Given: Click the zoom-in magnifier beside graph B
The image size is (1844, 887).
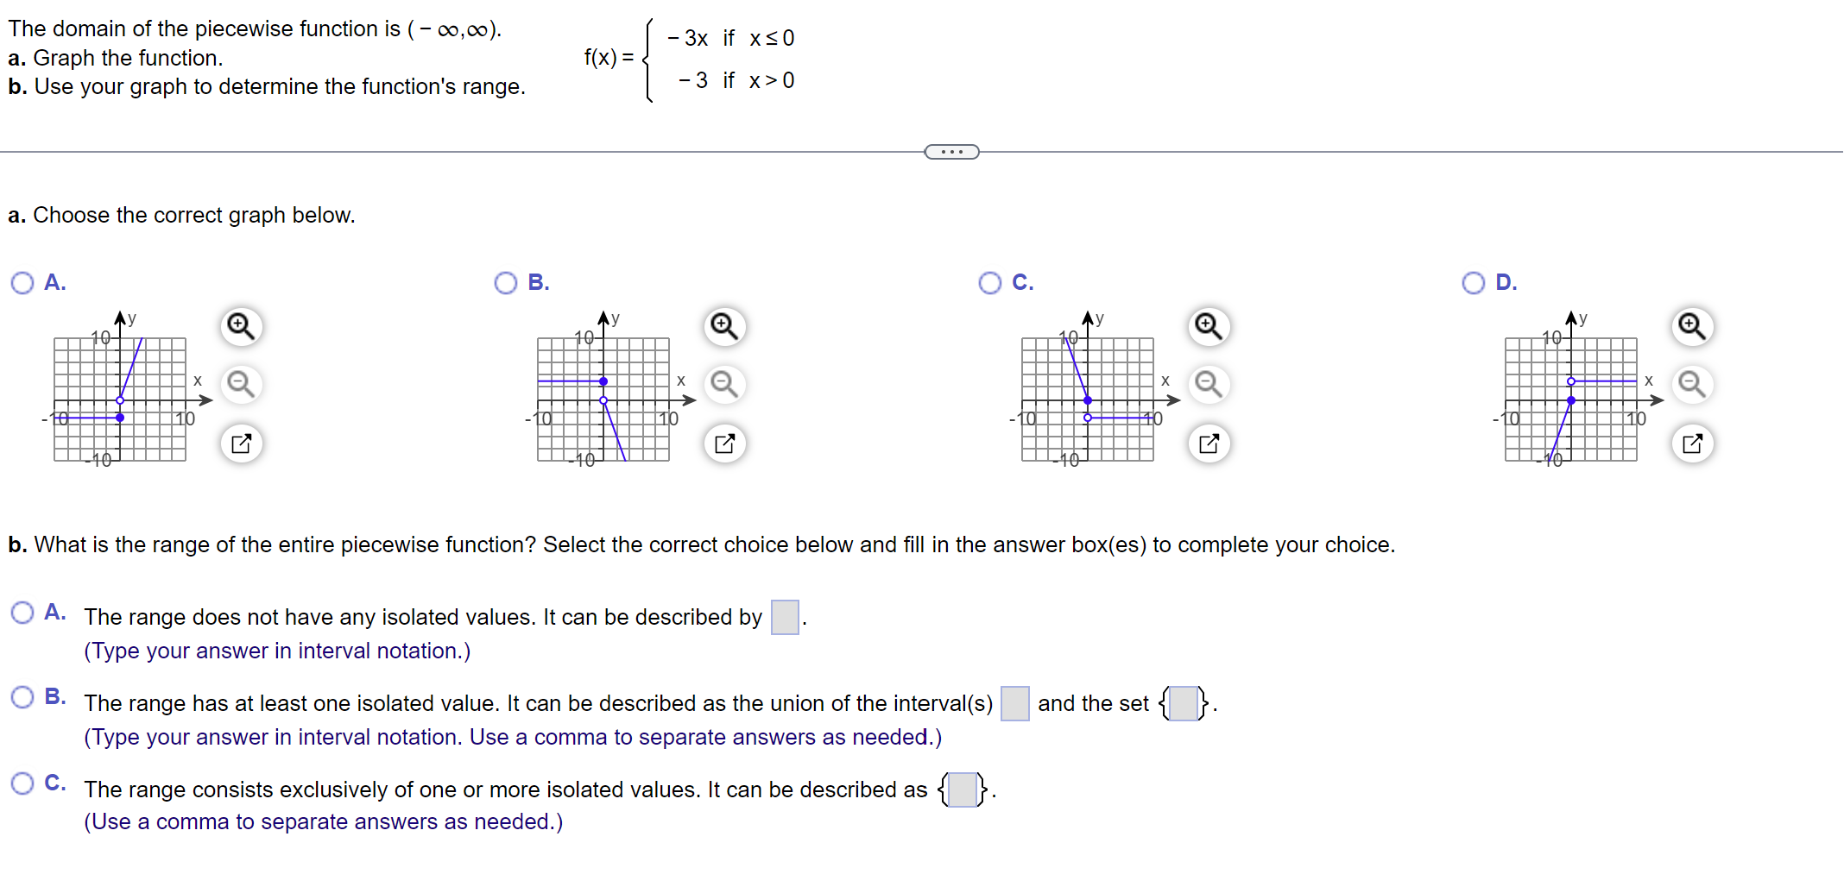Looking at the screenshot, I should pos(724,326).
